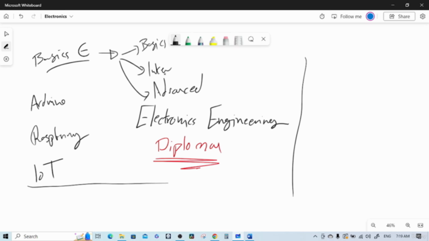Switch to Whiteboard app in taskbar
The width and height of the screenshot is (429, 241).
(238, 236)
